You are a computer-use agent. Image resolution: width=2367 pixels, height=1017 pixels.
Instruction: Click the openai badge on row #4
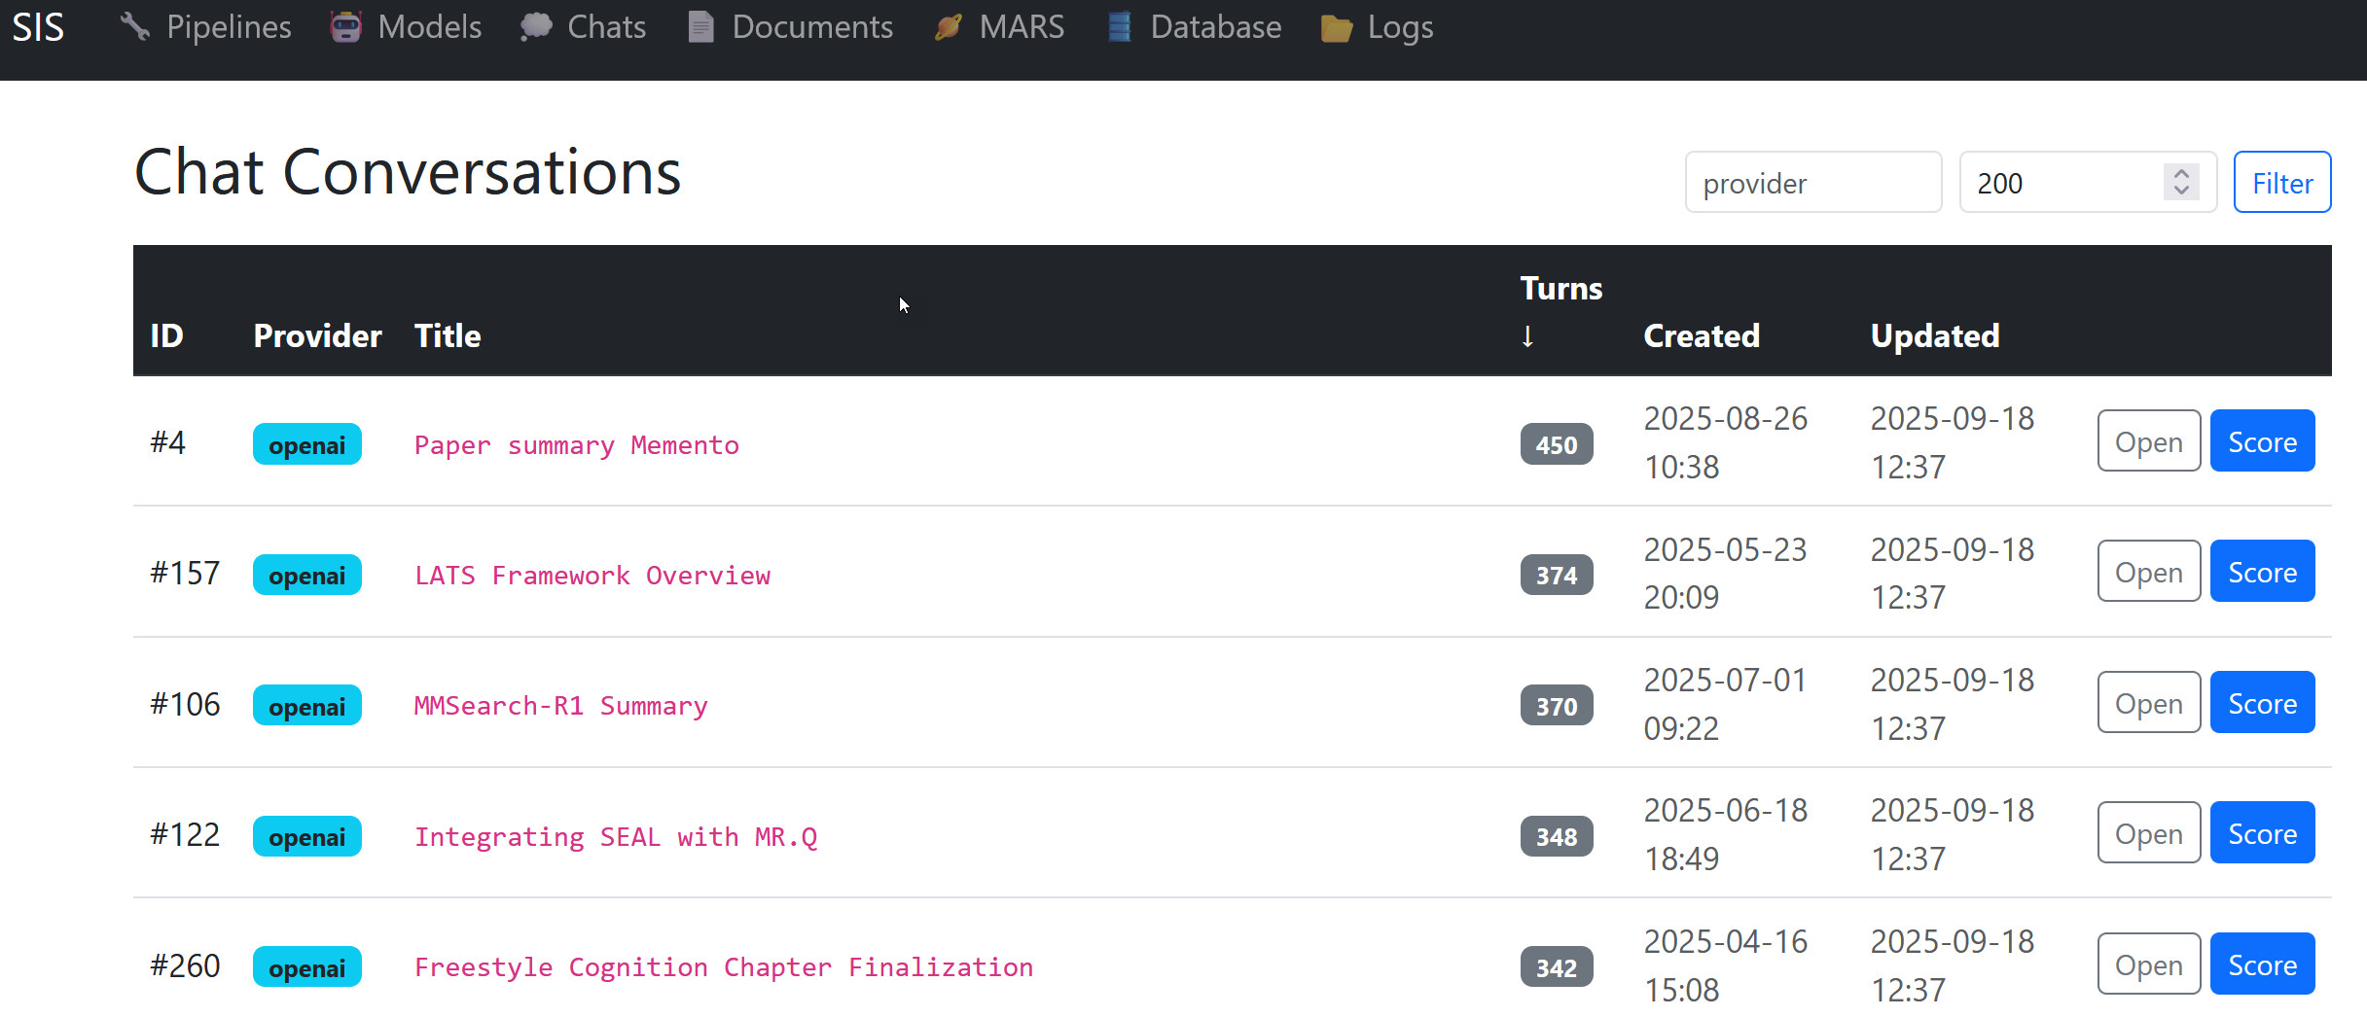(x=306, y=444)
